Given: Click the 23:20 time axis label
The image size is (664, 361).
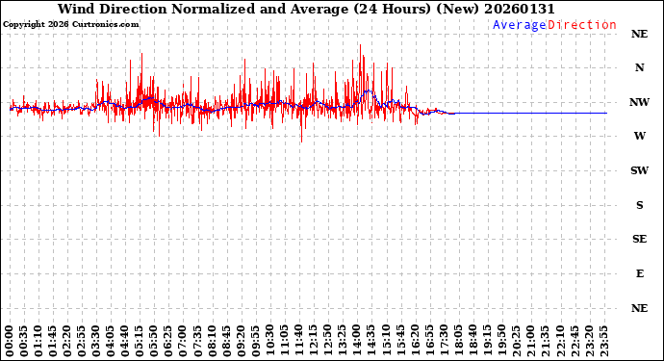Looking at the screenshot, I should coord(589,342).
